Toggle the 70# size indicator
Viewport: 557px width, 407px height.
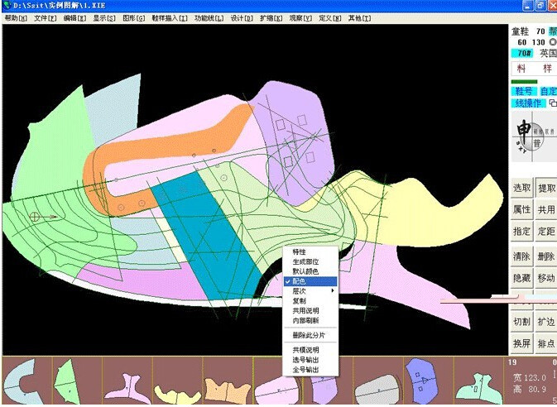524,53
